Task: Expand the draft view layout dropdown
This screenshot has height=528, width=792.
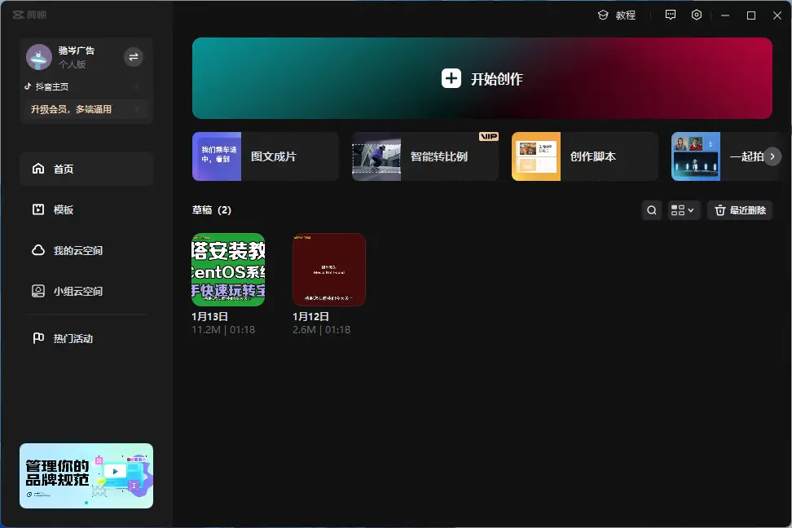Action: click(x=684, y=210)
